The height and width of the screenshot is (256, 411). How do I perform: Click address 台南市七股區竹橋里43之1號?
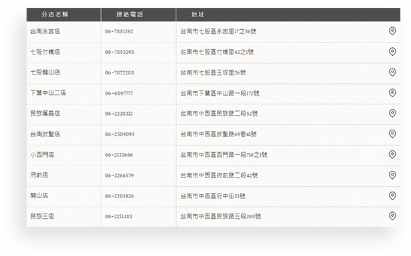tap(217, 52)
